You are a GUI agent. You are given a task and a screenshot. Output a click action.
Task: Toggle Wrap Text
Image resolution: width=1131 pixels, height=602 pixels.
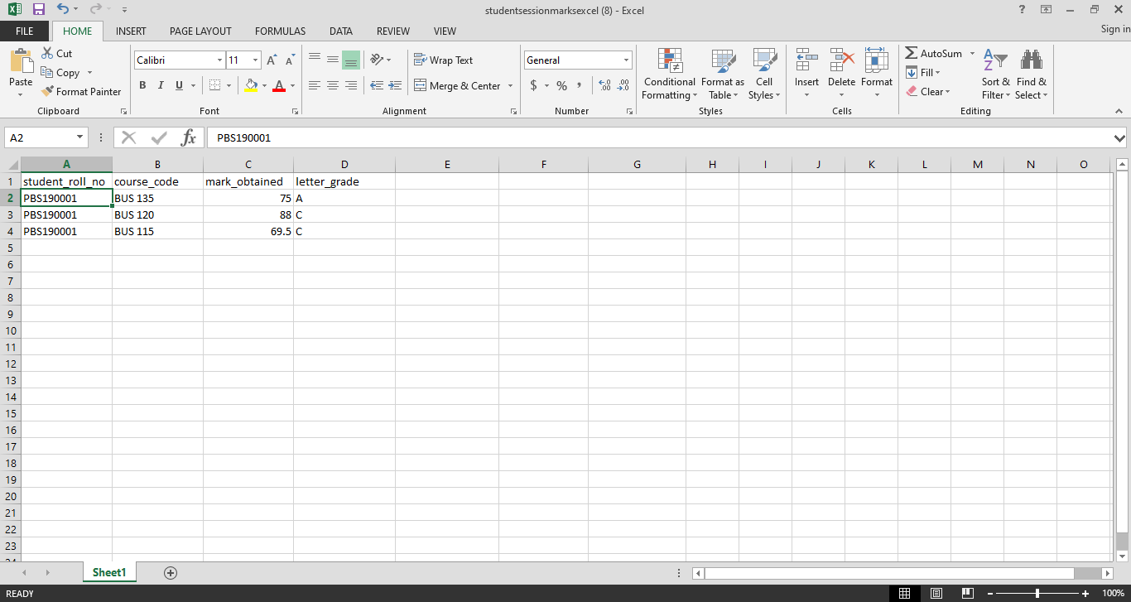(x=444, y=60)
